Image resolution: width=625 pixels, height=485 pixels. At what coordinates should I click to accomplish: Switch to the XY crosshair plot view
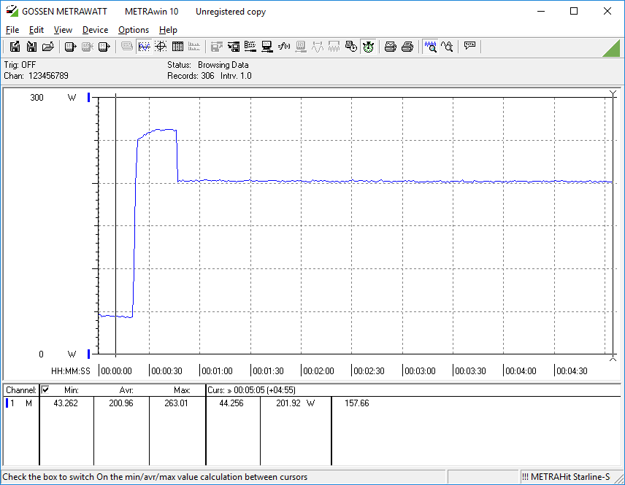(161, 47)
